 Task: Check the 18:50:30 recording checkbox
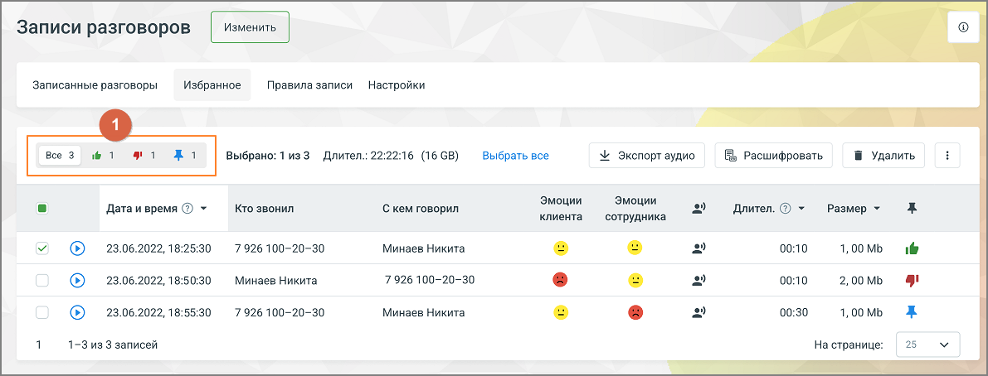point(42,281)
